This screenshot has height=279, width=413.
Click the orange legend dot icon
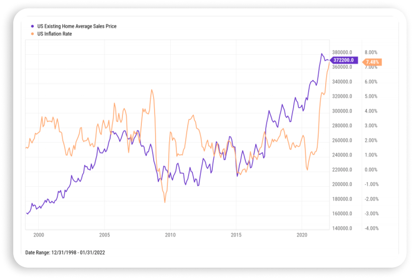[x=32, y=34]
